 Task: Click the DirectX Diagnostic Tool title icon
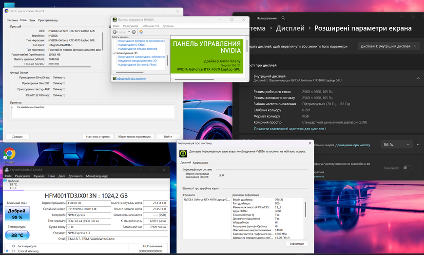pyautogui.click(x=6, y=11)
